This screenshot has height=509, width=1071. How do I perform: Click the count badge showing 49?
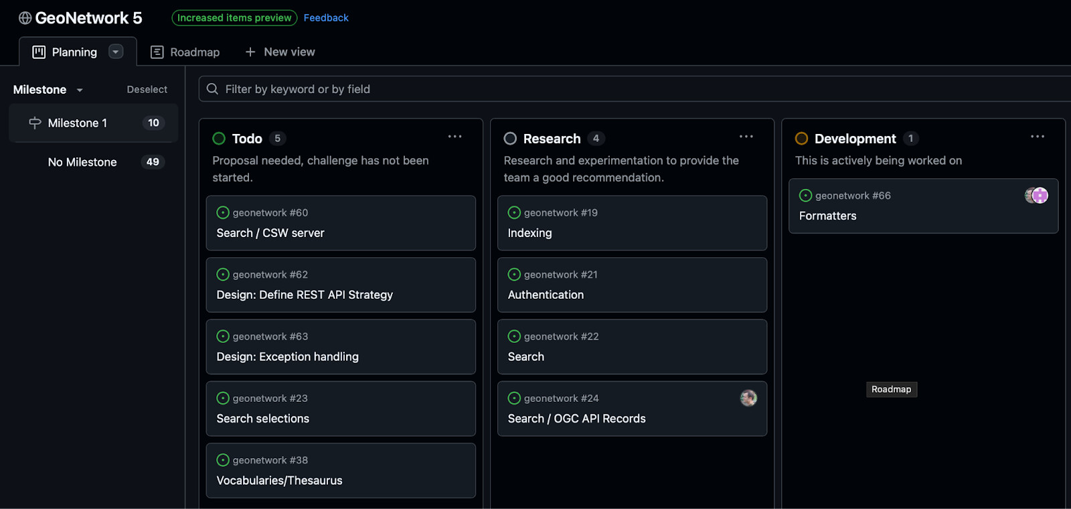click(x=153, y=162)
